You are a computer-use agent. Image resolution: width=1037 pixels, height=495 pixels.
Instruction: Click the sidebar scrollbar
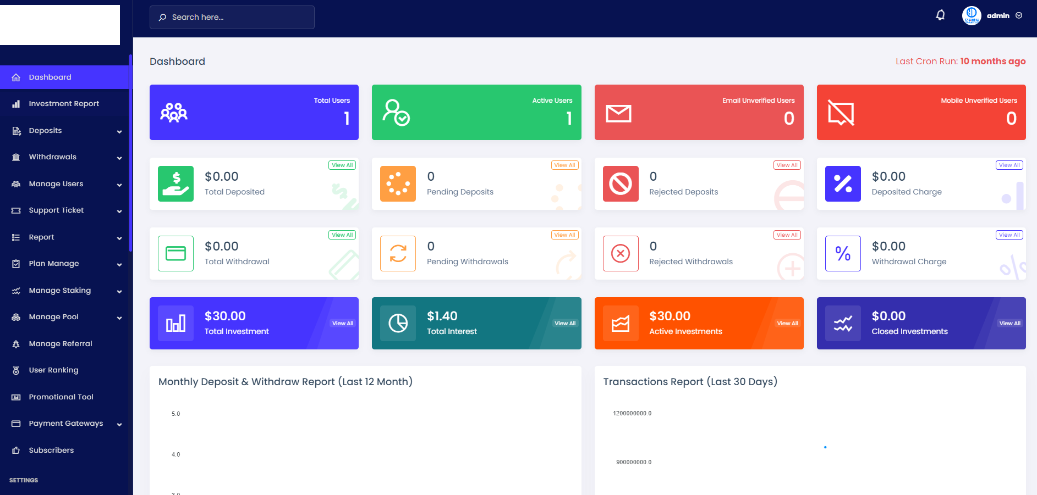tap(131, 153)
